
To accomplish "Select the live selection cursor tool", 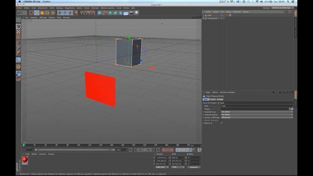I will coord(31,13).
